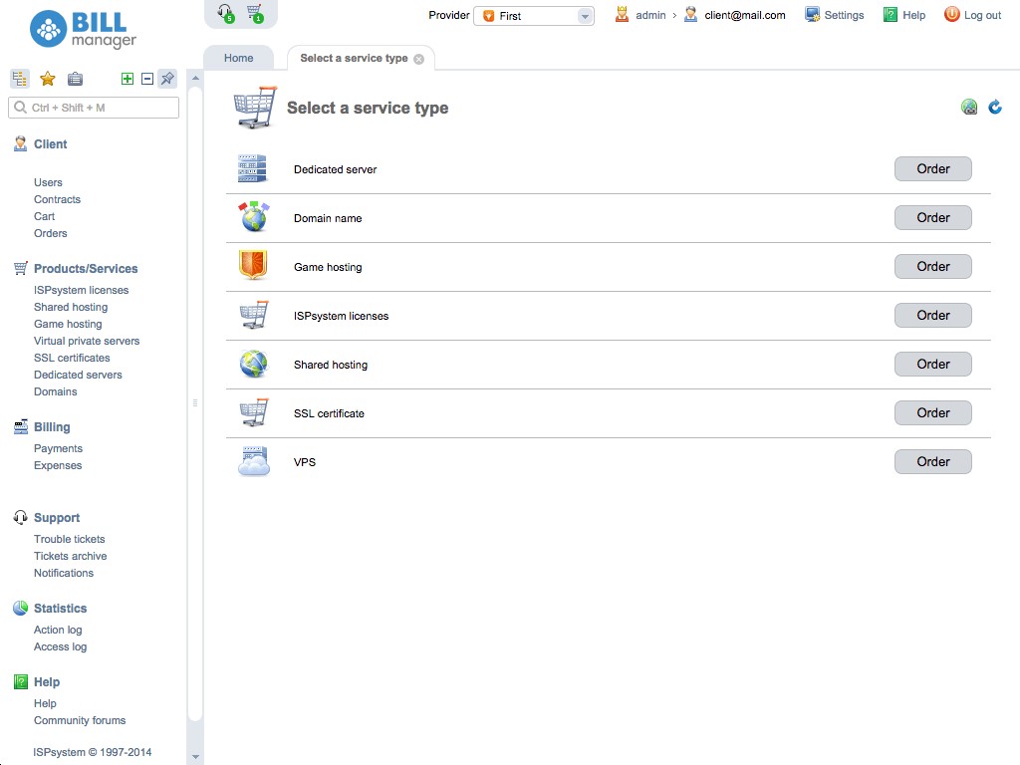Select the Game hosting shield icon
This screenshot has height=765, width=1020.
253,266
